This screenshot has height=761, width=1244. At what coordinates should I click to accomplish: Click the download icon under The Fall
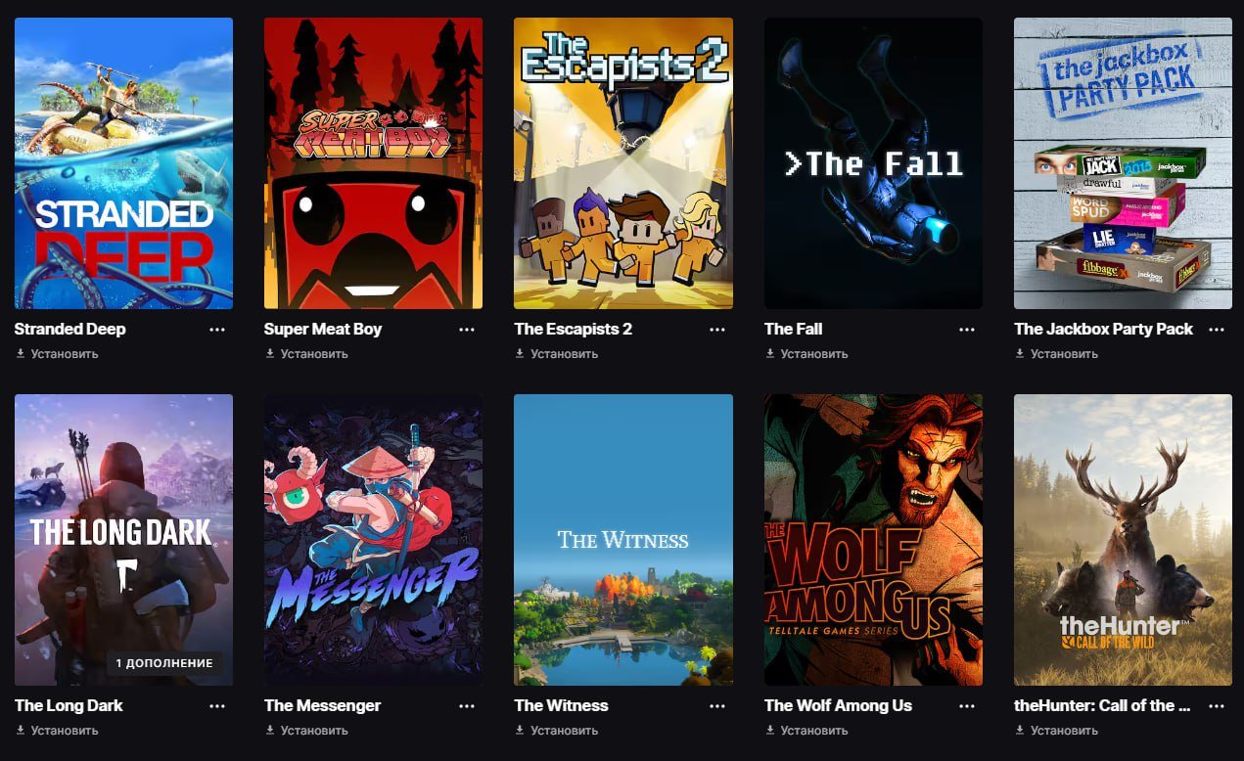pyautogui.click(x=770, y=353)
